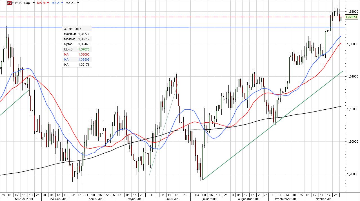Screen dimensions: 360x201
Task: Click the 1,32000 price axis label
Action: click(x=352, y=109)
